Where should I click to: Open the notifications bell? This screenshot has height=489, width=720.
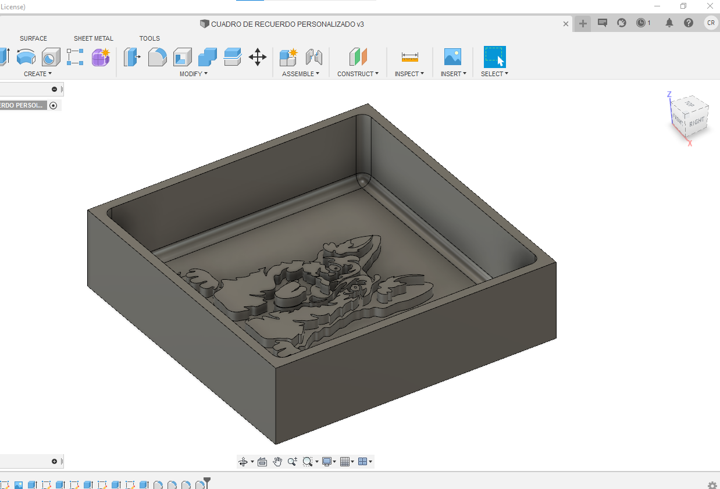coord(669,23)
